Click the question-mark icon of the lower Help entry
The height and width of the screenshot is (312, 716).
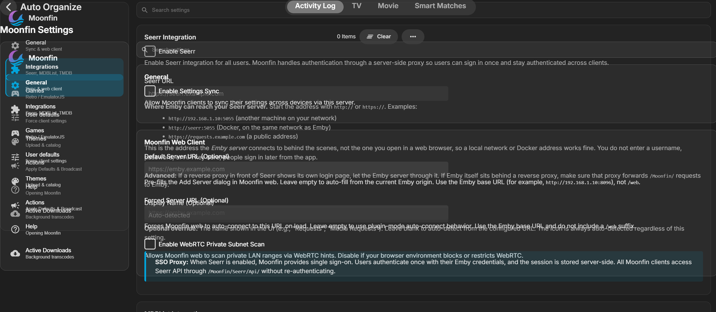15,229
